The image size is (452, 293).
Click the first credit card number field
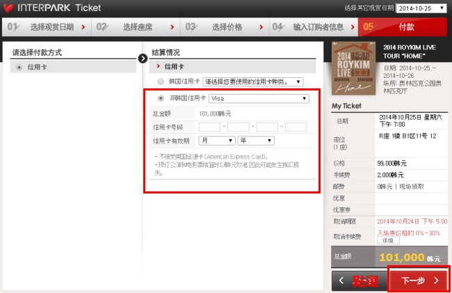pos(209,127)
